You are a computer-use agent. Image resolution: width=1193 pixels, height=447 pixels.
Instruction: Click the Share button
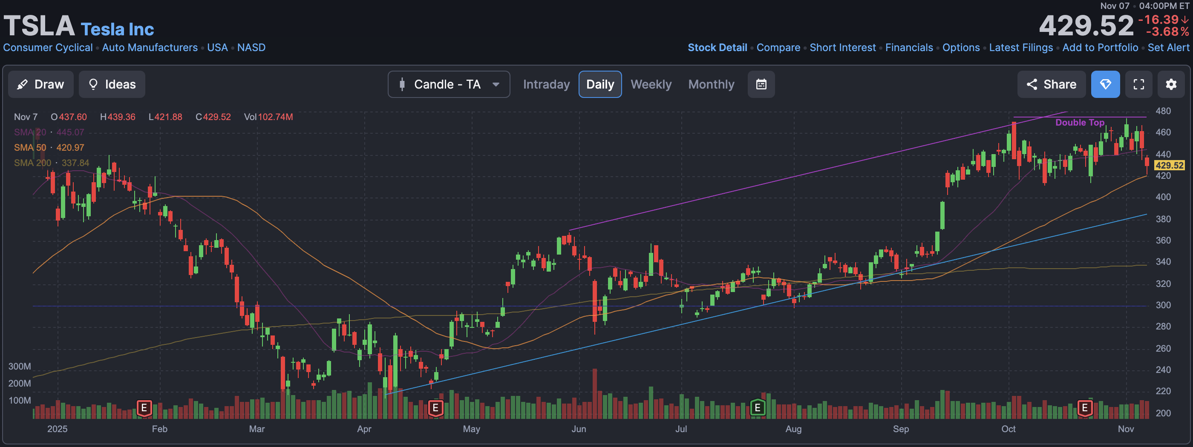point(1051,84)
